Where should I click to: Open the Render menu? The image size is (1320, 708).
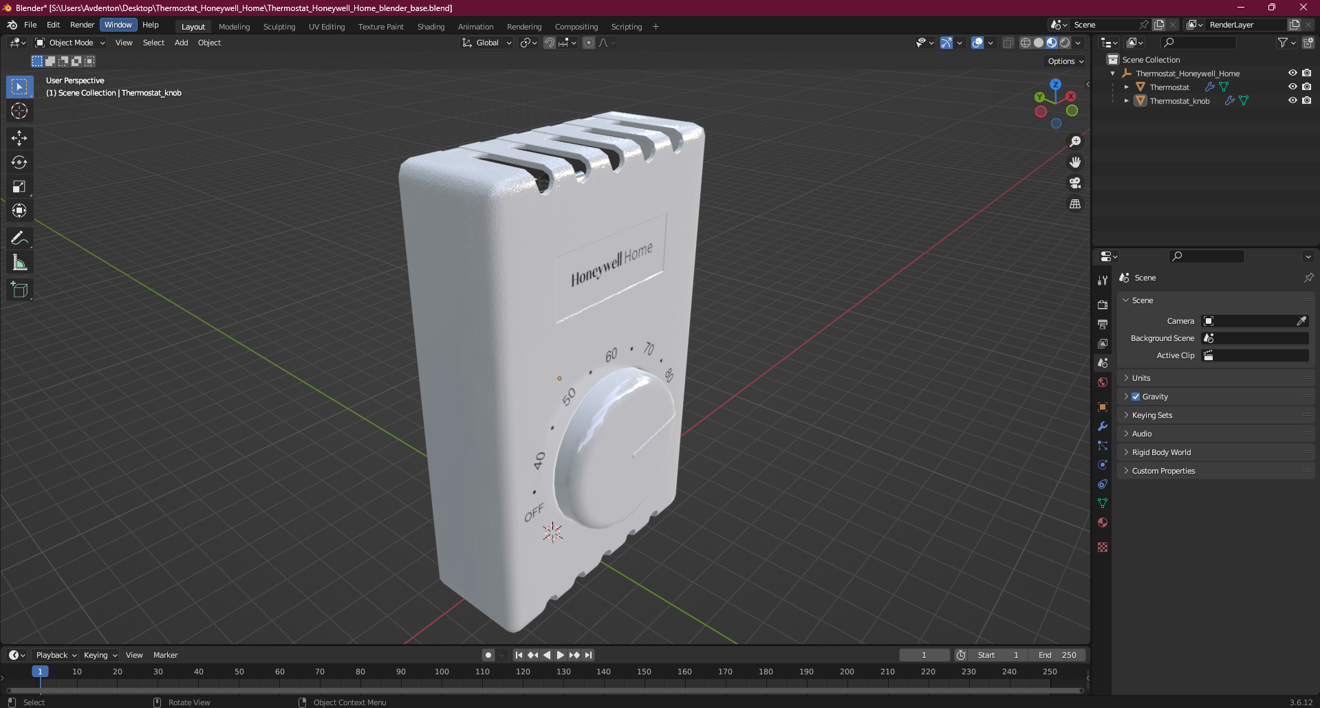click(x=82, y=25)
